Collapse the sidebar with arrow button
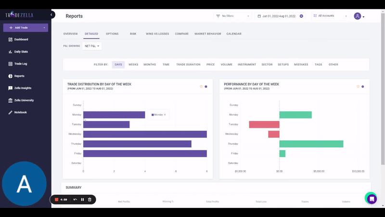 point(51,15)
